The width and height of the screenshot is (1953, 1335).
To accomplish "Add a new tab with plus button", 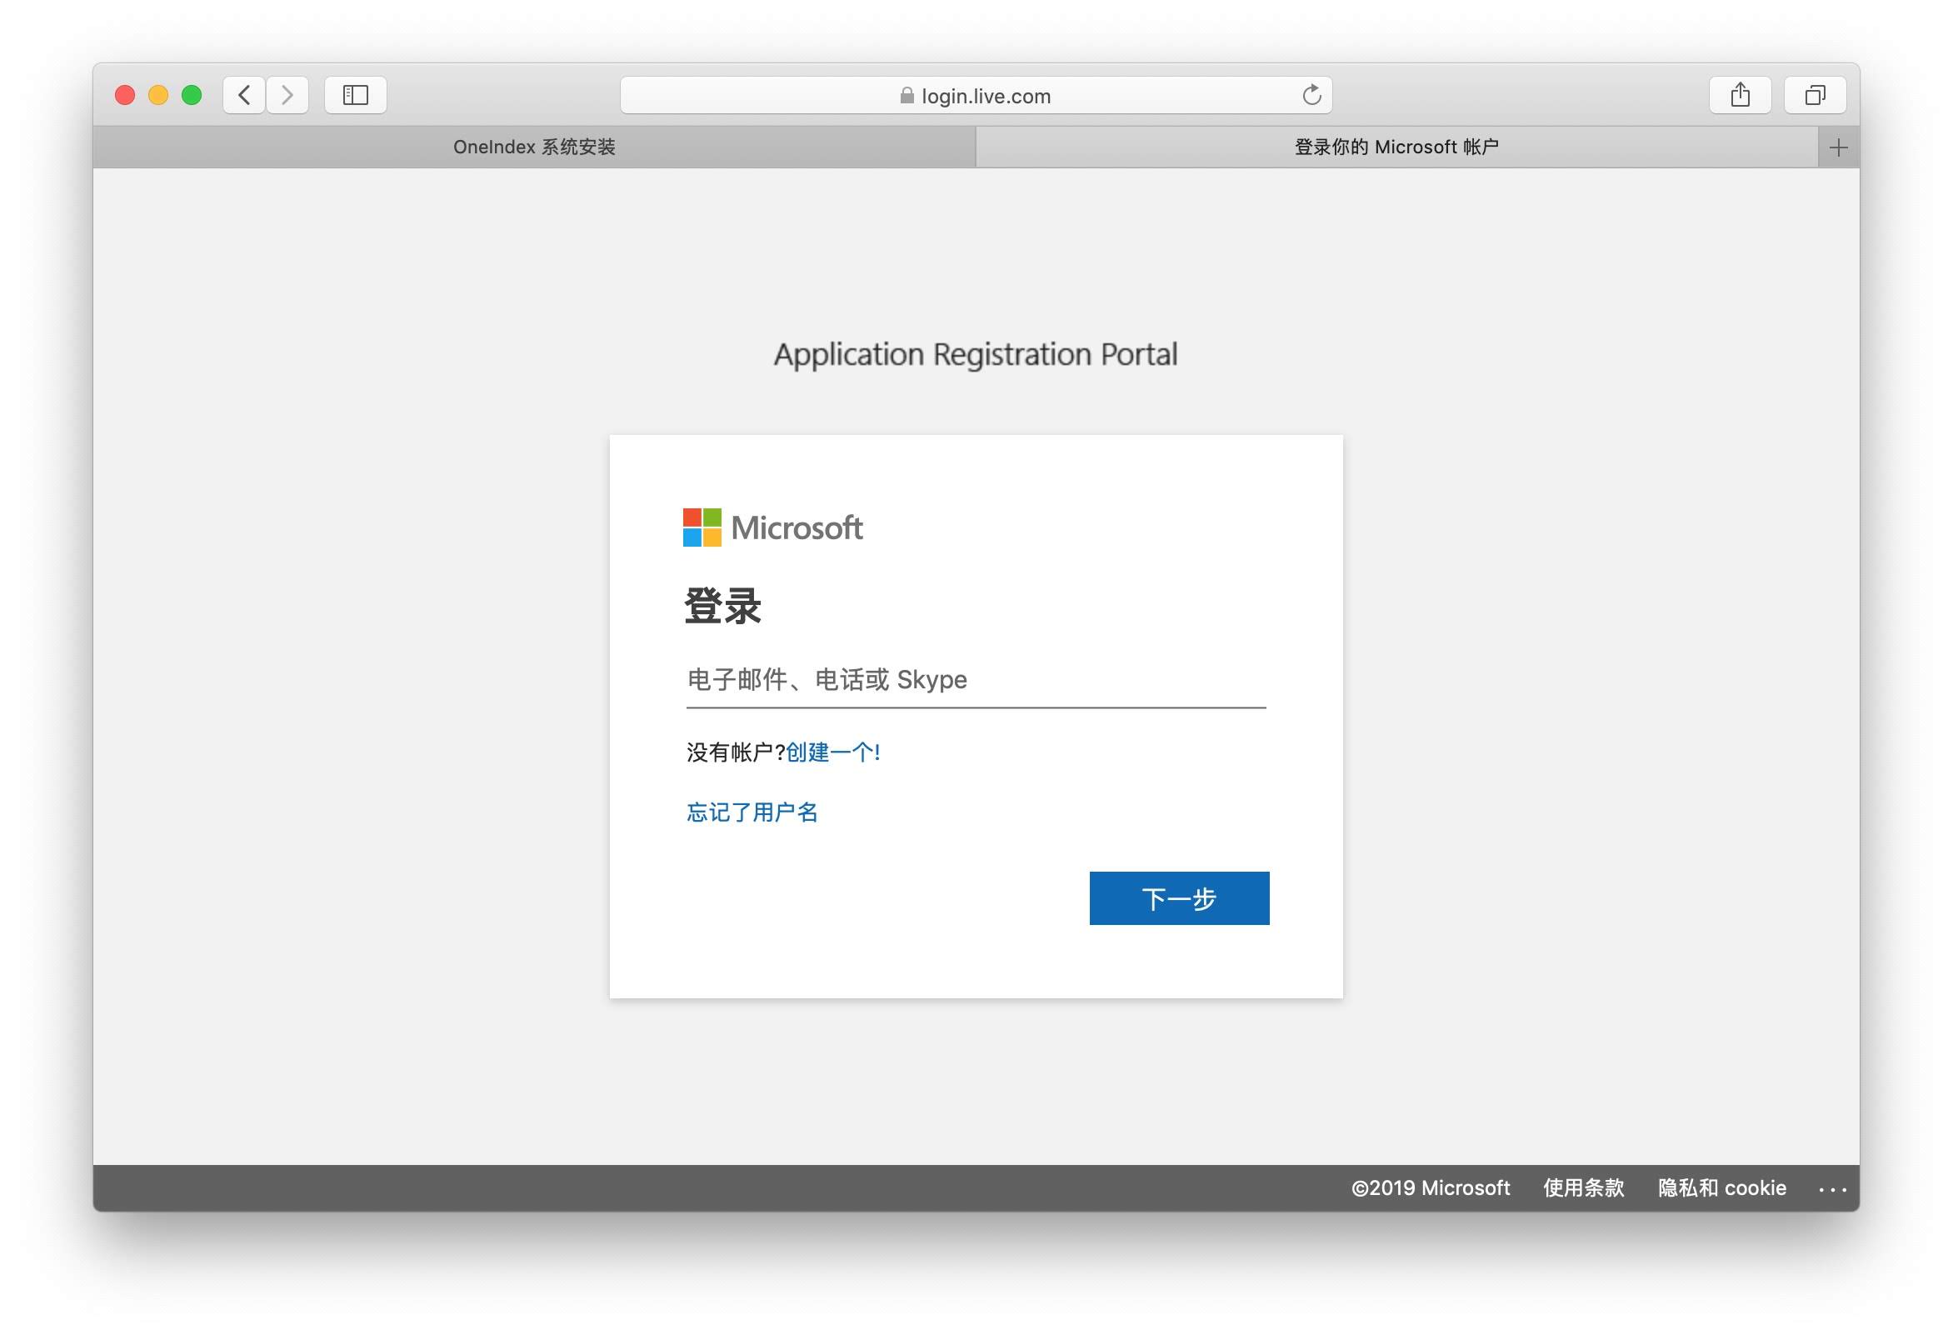I will click(x=1838, y=148).
